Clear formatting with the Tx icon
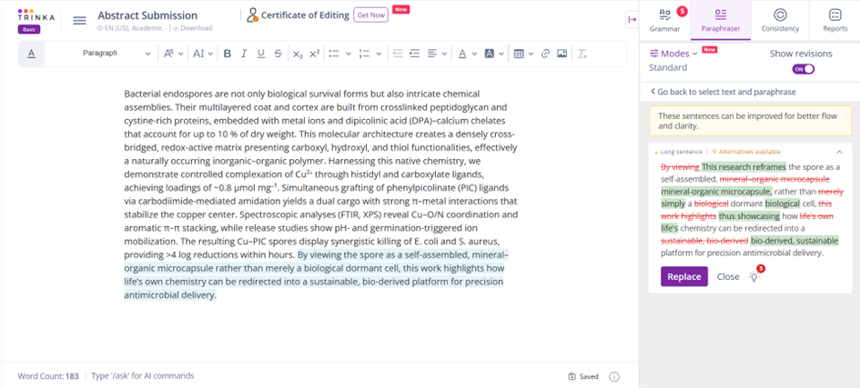 point(582,54)
